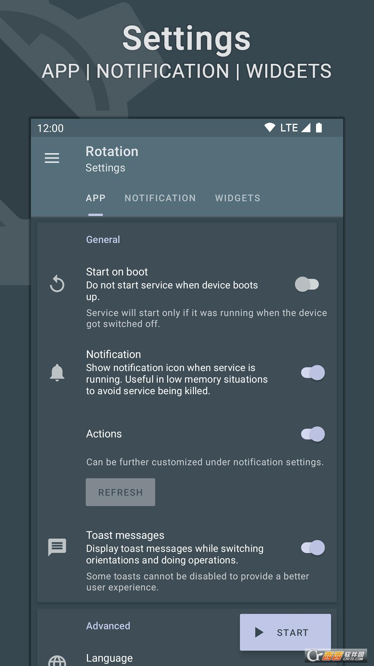Enable the Start on boot switch
374x666 pixels.
click(307, 284)
